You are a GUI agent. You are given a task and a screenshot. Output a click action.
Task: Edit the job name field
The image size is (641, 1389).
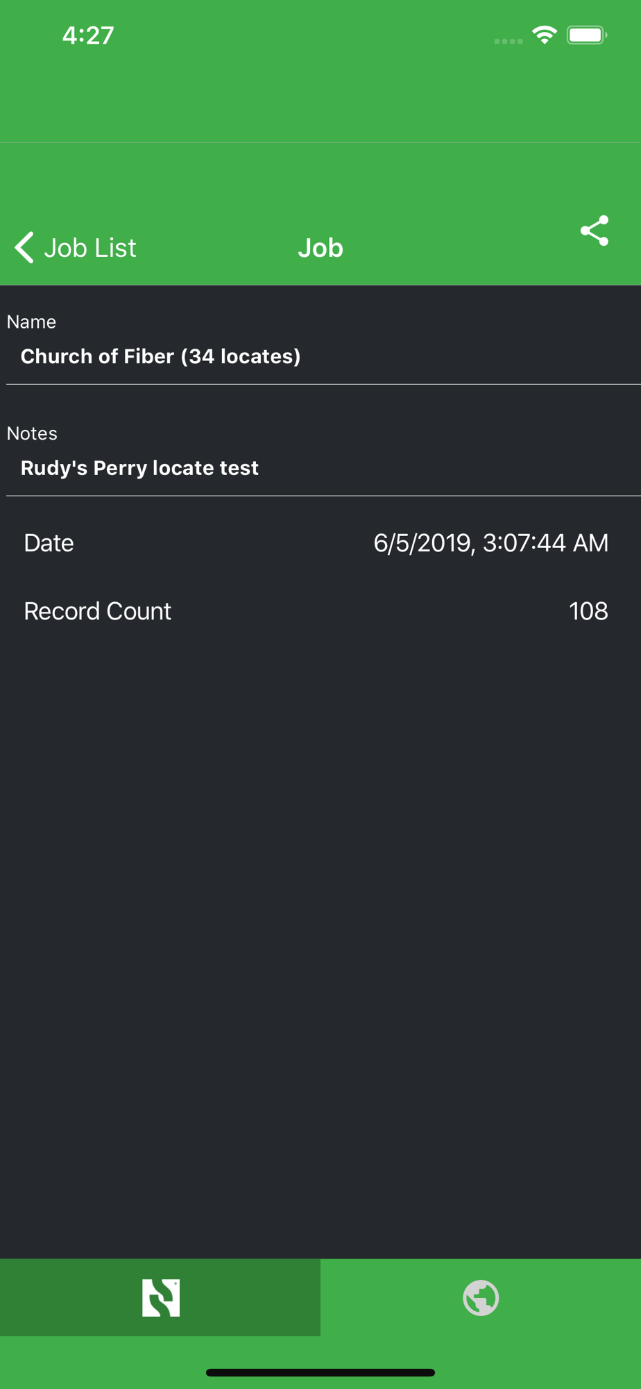tap(323, 356)
